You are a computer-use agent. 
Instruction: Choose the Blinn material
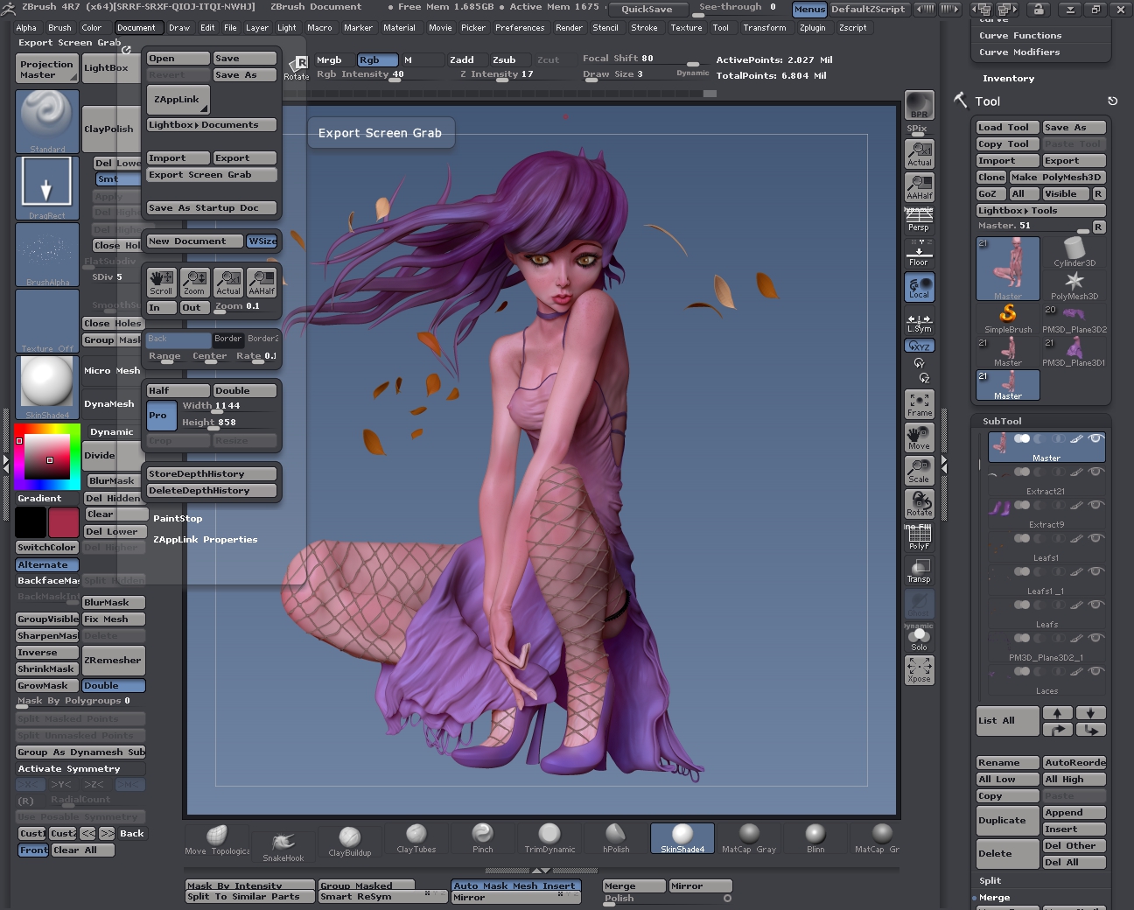(x=815, y=838)
